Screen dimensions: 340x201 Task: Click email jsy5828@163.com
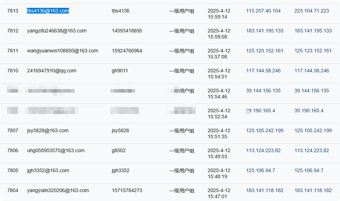tap(48, 130)
